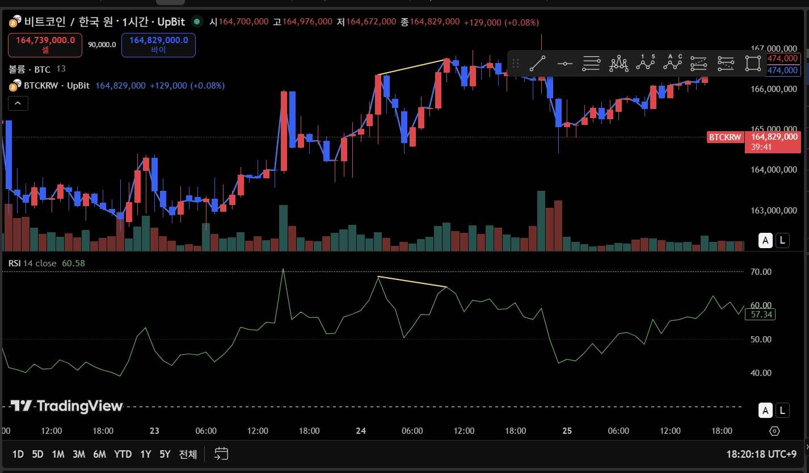Select the Fibonacci retracement tool
809x473 pixels.
[591, 64]
